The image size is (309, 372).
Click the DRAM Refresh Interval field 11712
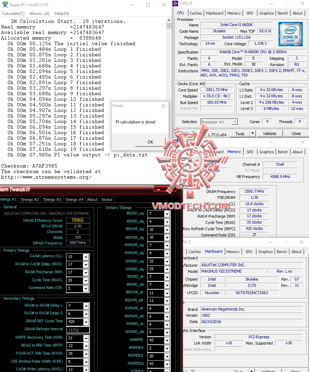(x=78, y=330)
